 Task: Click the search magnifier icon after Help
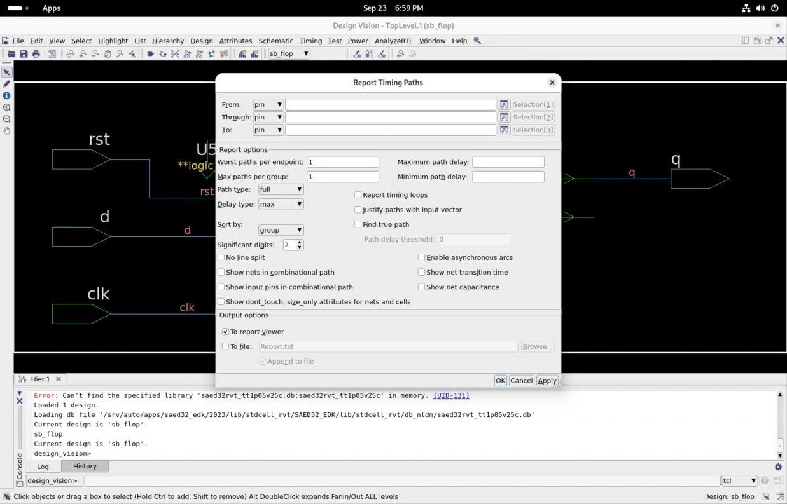477,41
